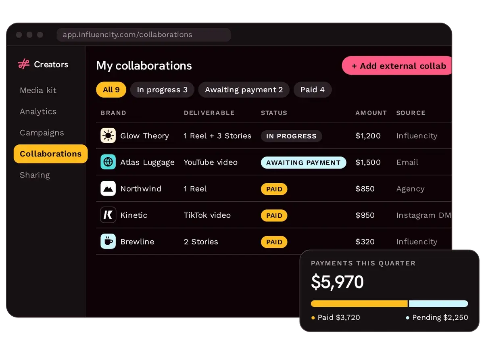The image size is (484, 363).
Task: Click the Creators hashtag logo icon
Action: coord(24,64)
